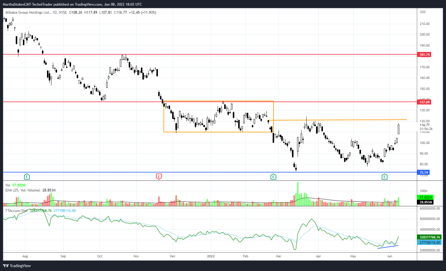Click the 600000000.00 indicator axis label
Viewport: 446px width, 271px height.
430,208
